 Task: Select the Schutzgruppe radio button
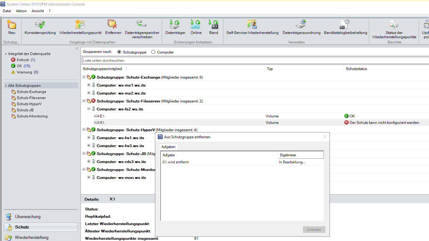pyautogui.click(x=119, y=52)
